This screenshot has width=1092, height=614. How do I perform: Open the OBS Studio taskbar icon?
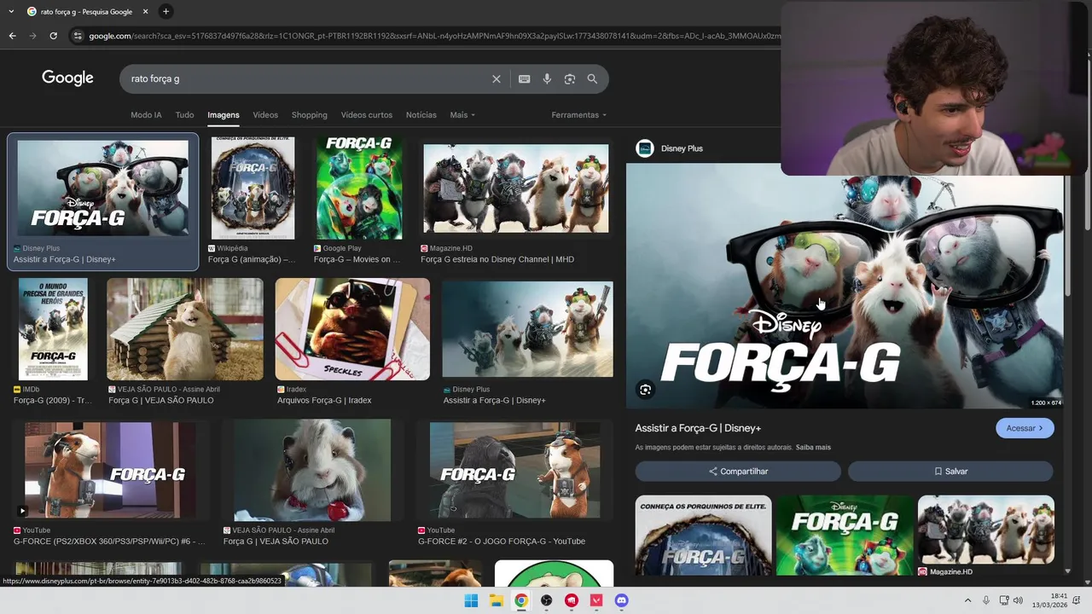(x=546, y=600)
